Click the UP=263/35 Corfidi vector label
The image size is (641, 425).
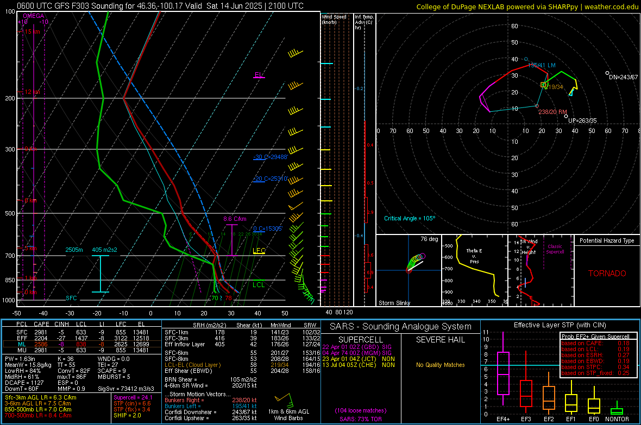point(582,120)
